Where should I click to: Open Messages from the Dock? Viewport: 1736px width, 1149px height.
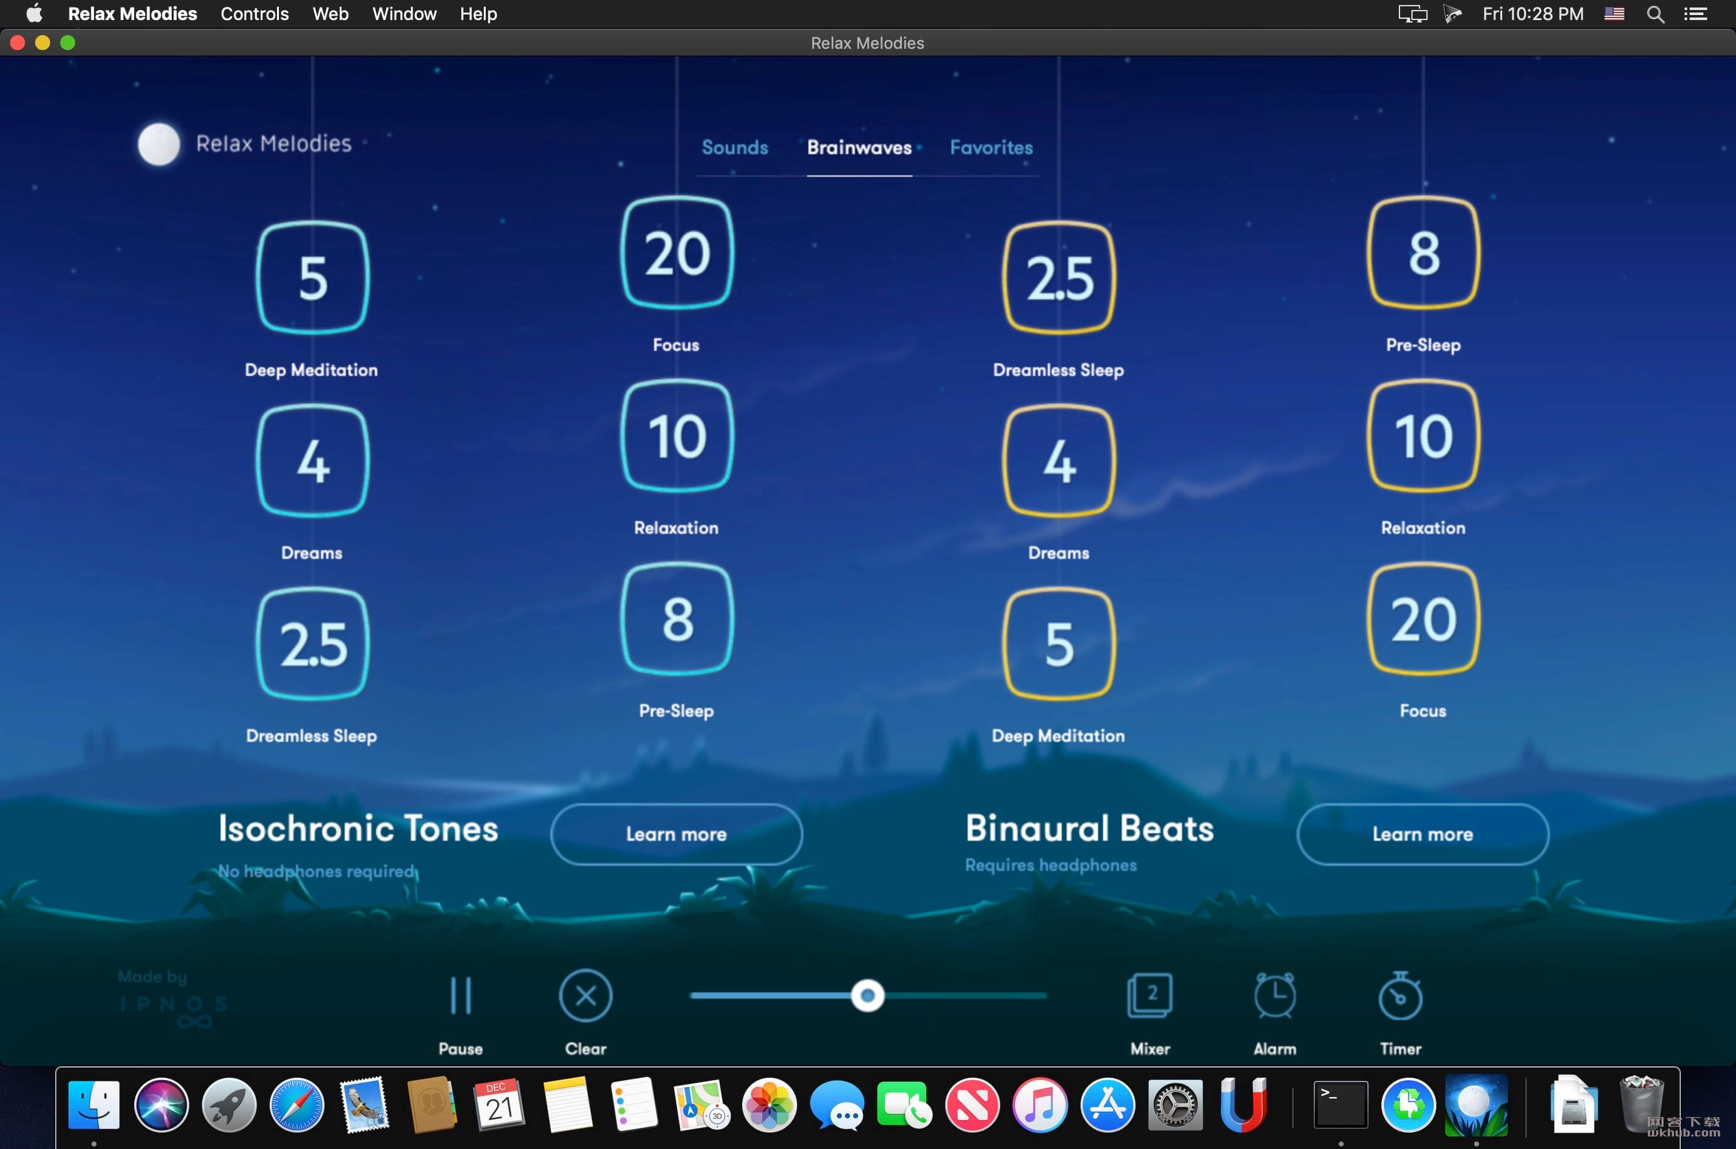(837, 1105)
